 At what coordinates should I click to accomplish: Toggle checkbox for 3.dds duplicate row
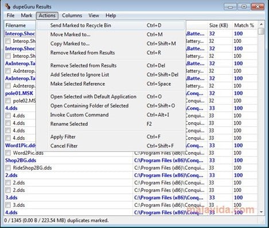[x=8, y=205]
